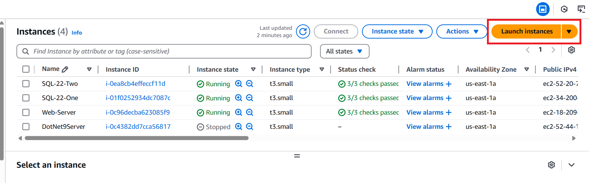The image size is (589, 183).
Task: Zoom in filter for Web-Server state
Action: (x=239, y=112)
